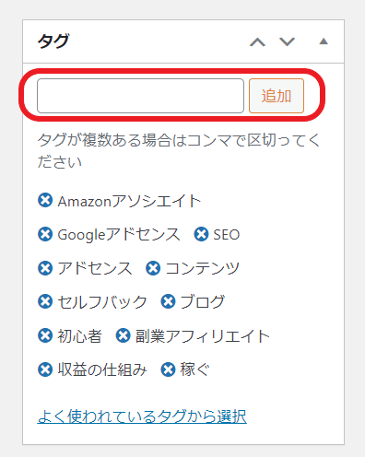Collapse the タグ panel with triangle toggle

tap(324, 41)
